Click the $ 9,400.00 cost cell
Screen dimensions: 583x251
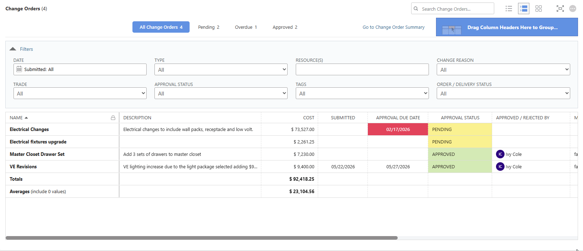pyautogui.click(x=304, y=167)
